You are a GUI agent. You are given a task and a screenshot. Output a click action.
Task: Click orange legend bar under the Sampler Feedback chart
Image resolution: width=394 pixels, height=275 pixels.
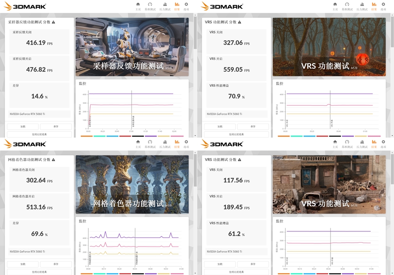pyautogui.click(x=87, y=136)
